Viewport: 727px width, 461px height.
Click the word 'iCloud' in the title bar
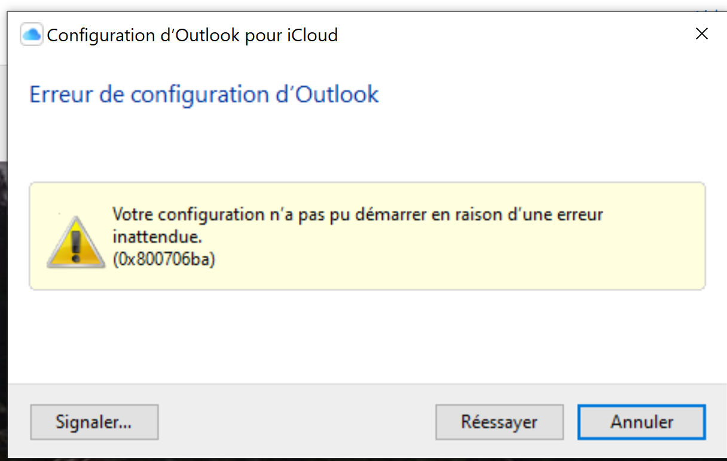311,35
